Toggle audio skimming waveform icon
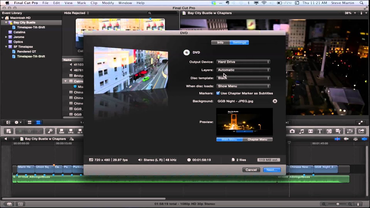This screenshot has height=208, width=370. click(x=346, y=139)
